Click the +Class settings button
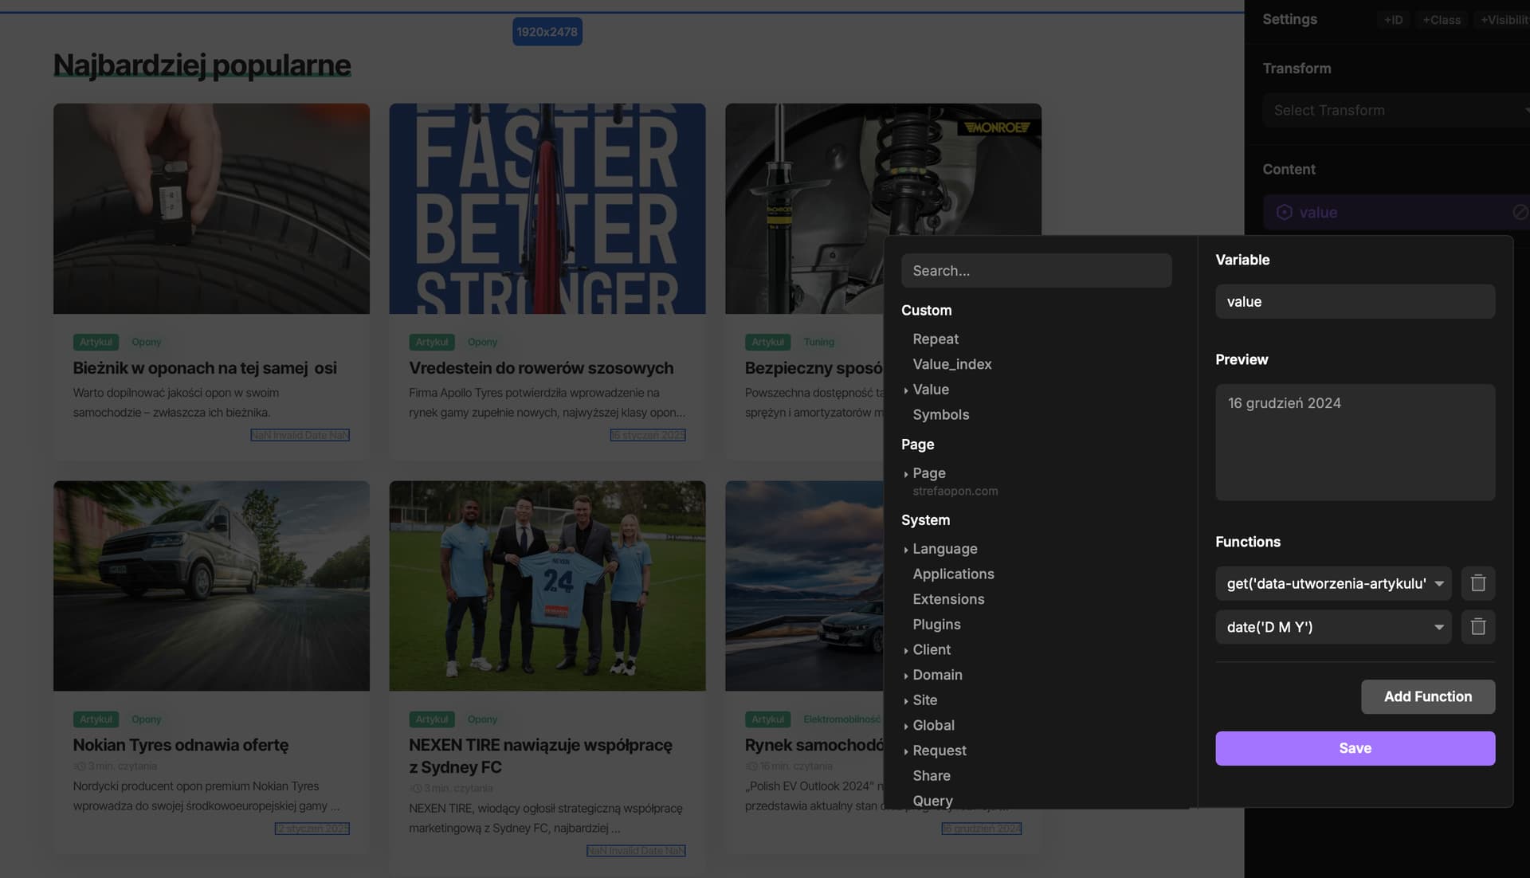1530x878 pixels. (x=1442, y=20)
